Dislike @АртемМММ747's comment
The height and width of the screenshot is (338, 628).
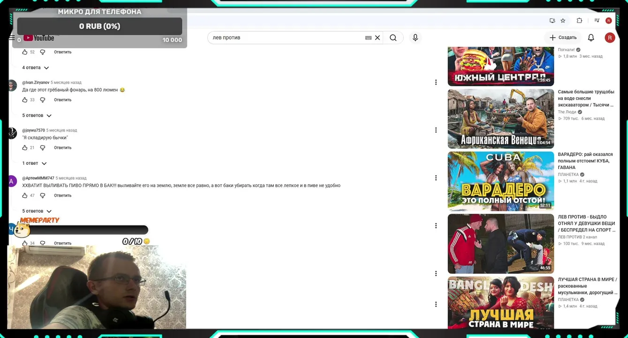[x=43, y=196]
